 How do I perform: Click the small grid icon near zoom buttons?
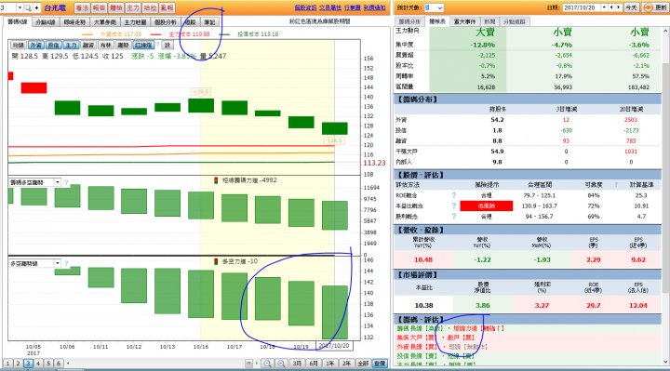tap(248, 364)
